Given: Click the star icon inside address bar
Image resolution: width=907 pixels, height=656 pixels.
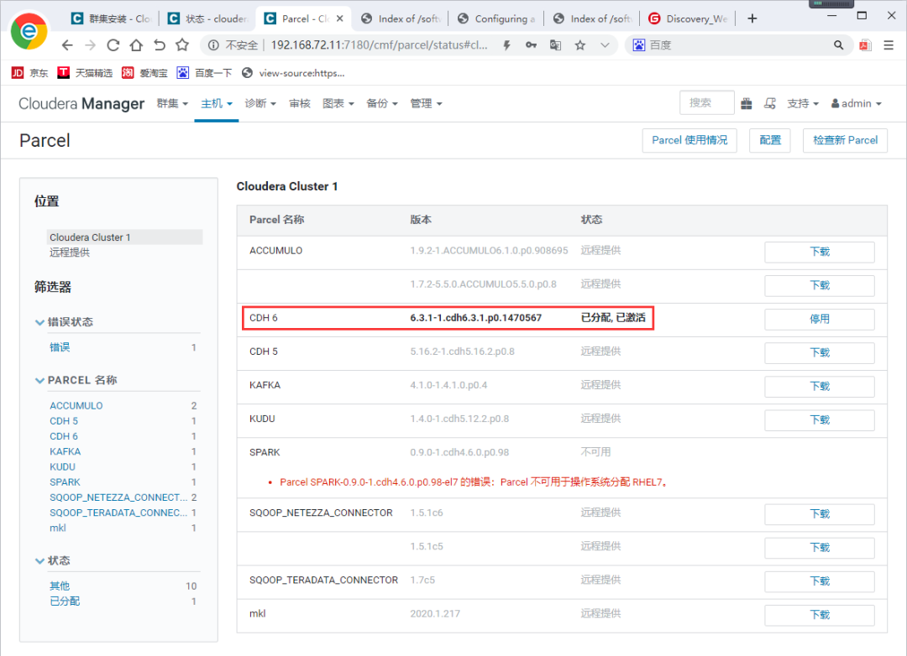Looking at the screenshot, I should 580,45.
